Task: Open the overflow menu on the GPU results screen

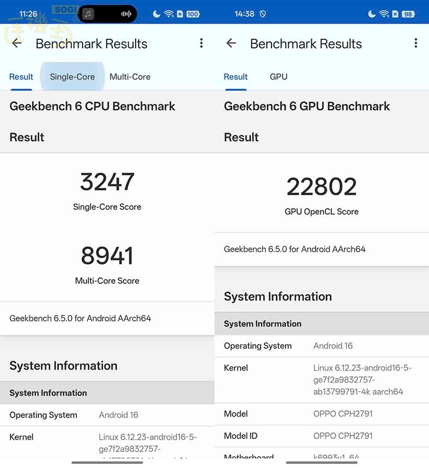Action: pos(416,43)
